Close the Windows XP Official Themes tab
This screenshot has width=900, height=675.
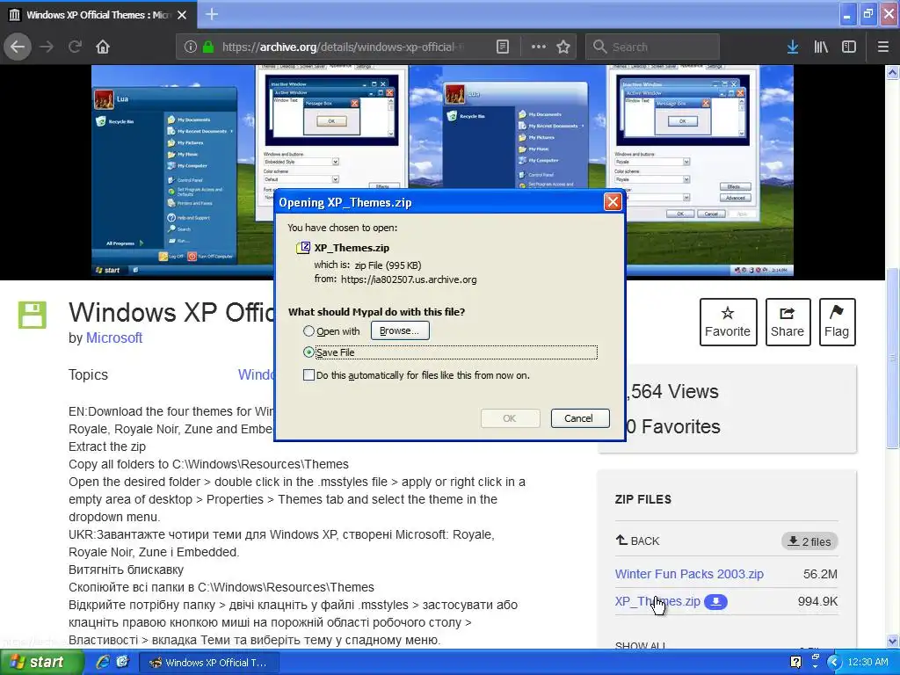(x=182, y=15)
